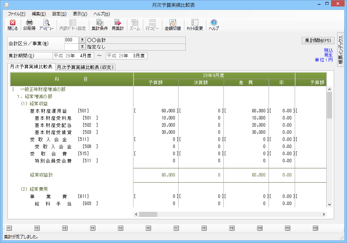Click the 閉じる (Close) toolbar icon
The height and width of the screenshot is (243, 347).
pyautogui.click(x=13, y=23)
